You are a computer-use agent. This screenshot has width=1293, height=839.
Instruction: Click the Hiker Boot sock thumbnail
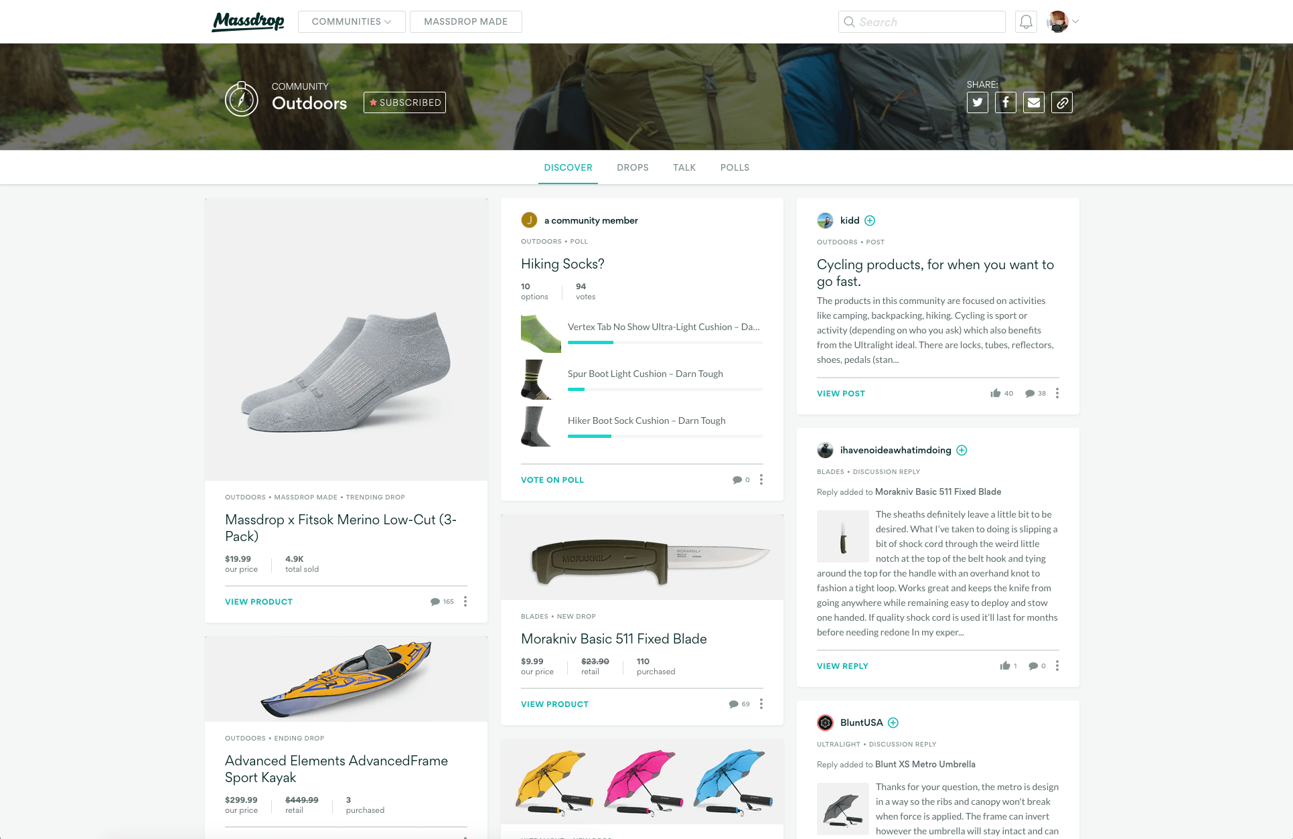(x=541, y=427)
